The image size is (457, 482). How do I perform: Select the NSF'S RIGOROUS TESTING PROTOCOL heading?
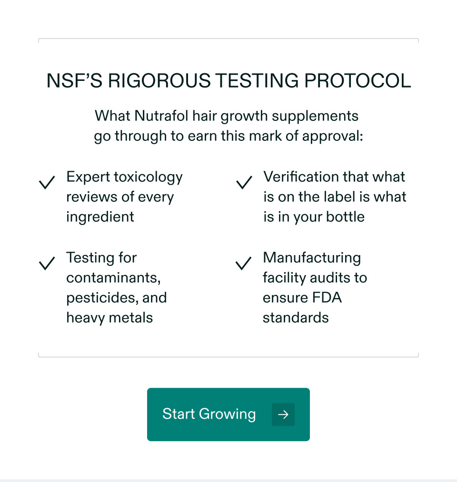coord(228,80)
